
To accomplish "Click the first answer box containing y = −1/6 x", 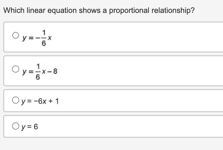I will click(x=113, y=37).
